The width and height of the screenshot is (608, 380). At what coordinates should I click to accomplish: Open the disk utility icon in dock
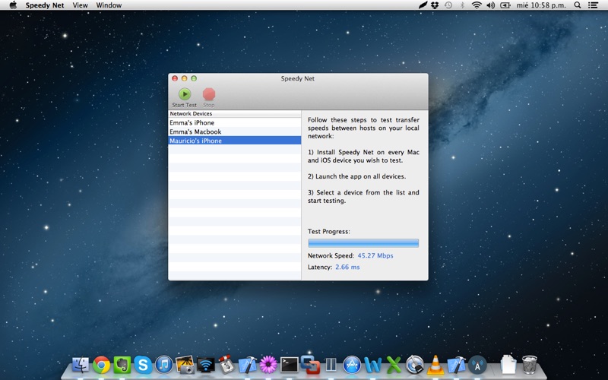[x=414, y=365]
